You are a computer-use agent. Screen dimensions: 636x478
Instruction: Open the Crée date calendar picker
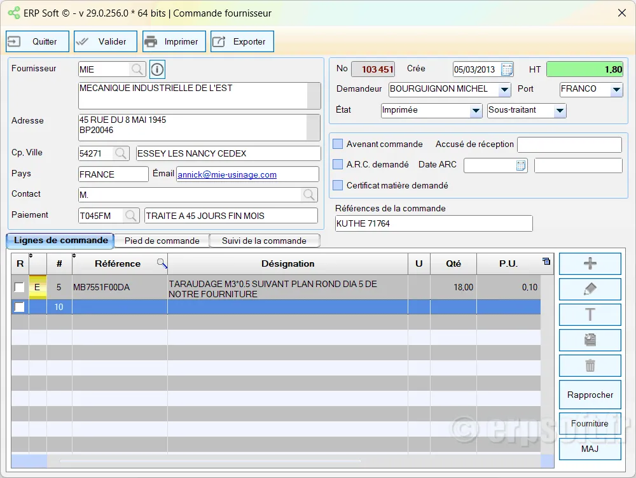click(x=507, y=69)
